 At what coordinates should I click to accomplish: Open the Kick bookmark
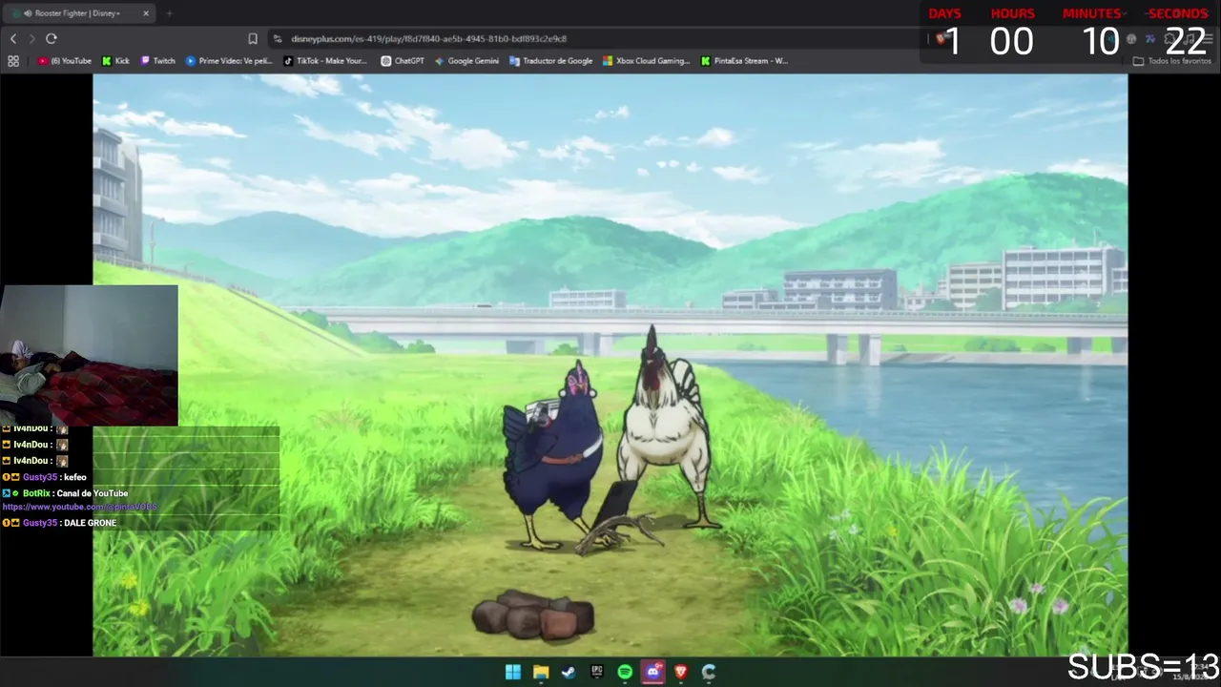coord(115,61)
